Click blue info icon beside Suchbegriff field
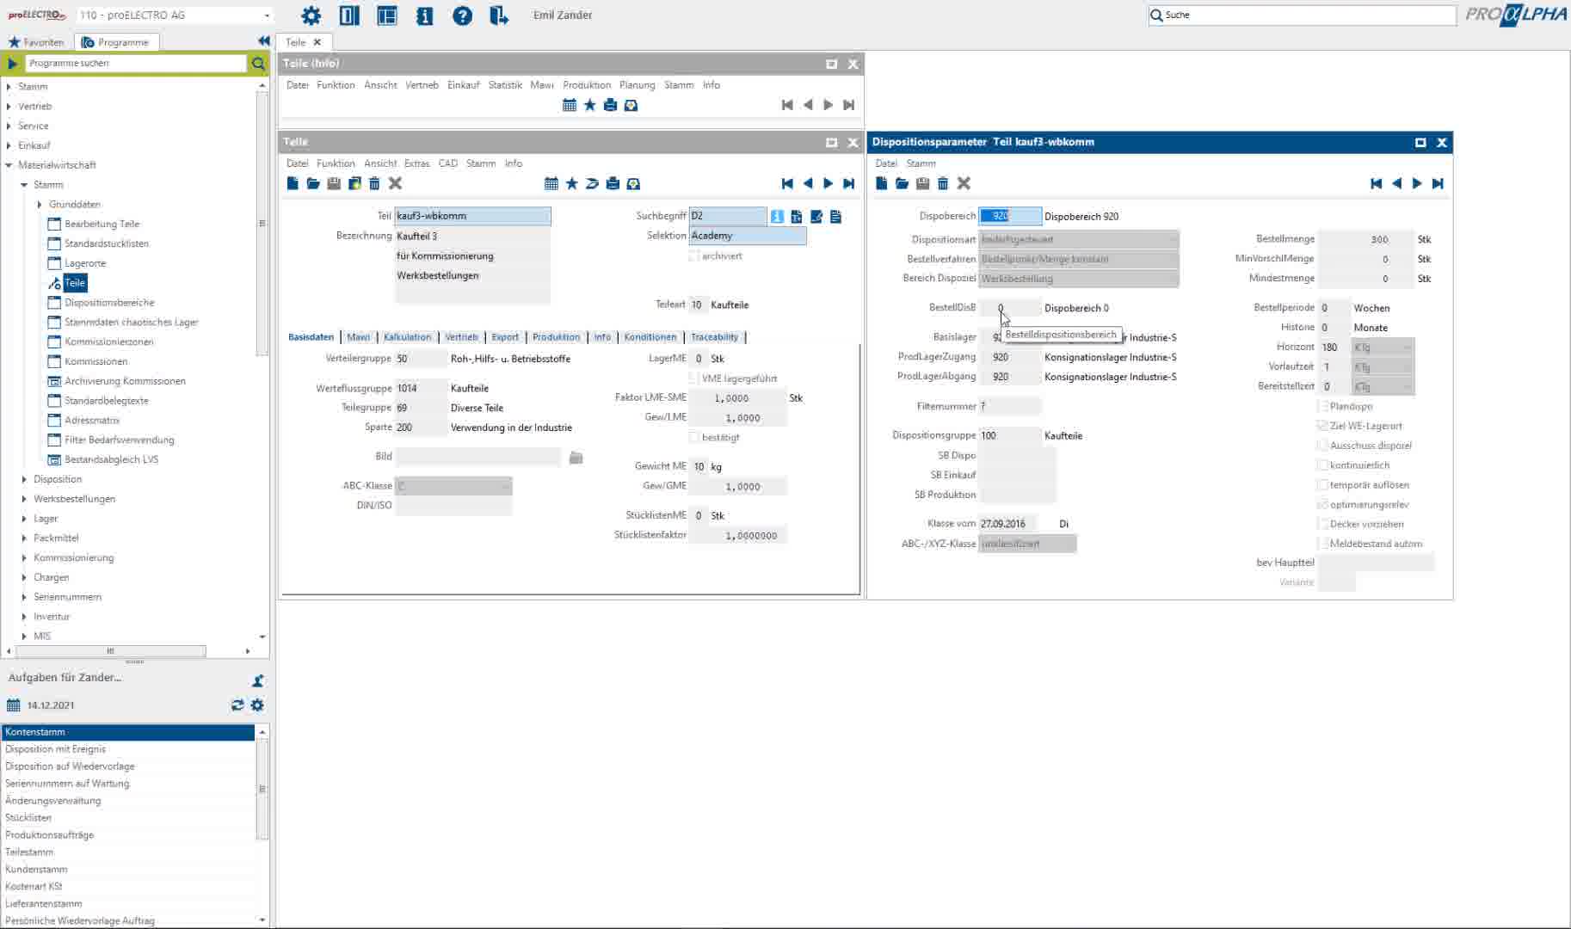This screenshot has width=1571, height=929. (x=777, y=217)
